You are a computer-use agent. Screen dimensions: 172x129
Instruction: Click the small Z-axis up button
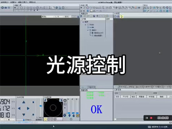(33, 102)
